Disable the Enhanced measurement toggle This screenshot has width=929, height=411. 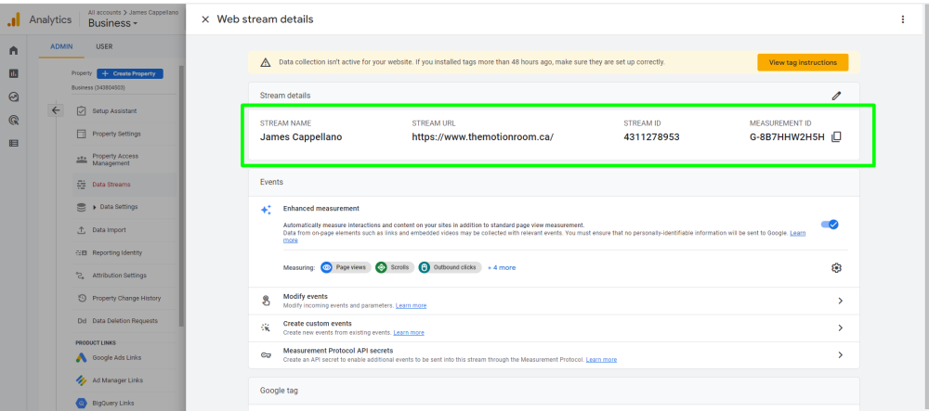pyautogui.click(x=830, y=225)
